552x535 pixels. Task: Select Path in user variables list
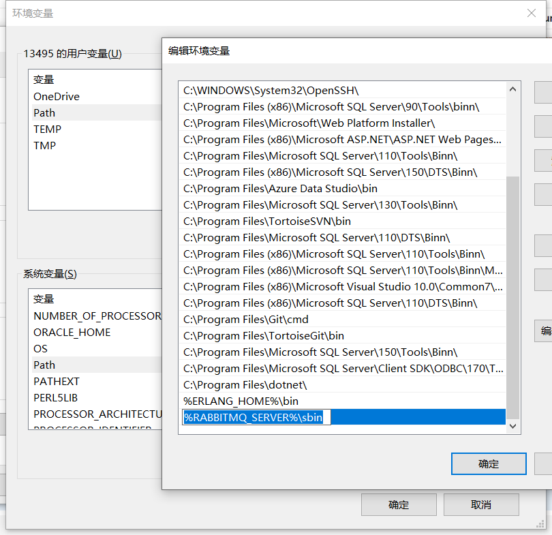97,112
